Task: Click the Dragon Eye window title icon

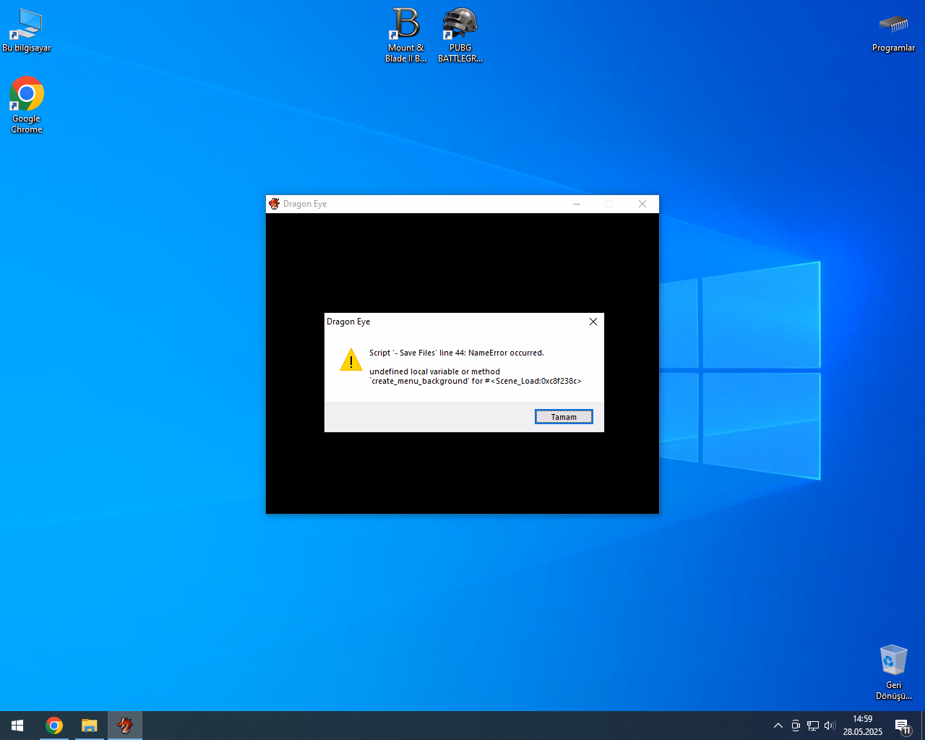Action: (274, 204)
